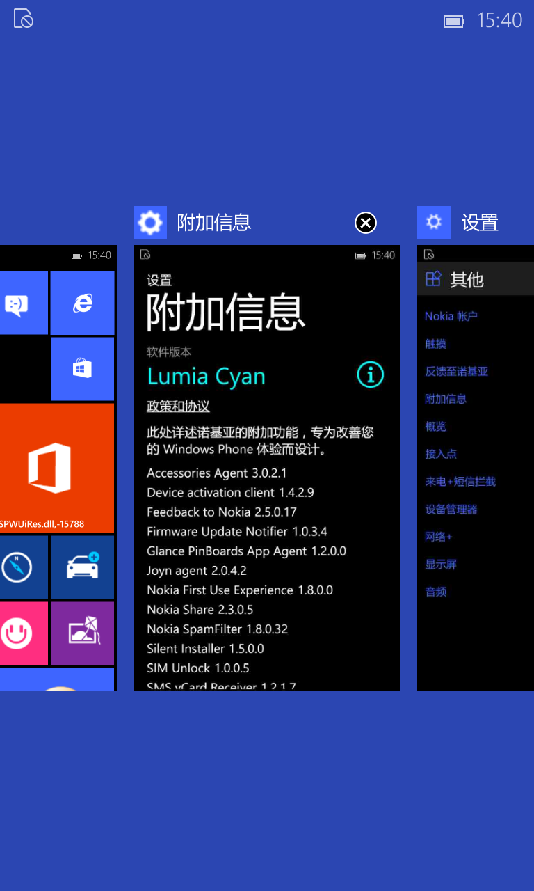Select Device activation client 1.4.2.9 entry
Image resolution: width=534 pixels, height=891 pixels.
pyautogui.click(x=230, y=493)
